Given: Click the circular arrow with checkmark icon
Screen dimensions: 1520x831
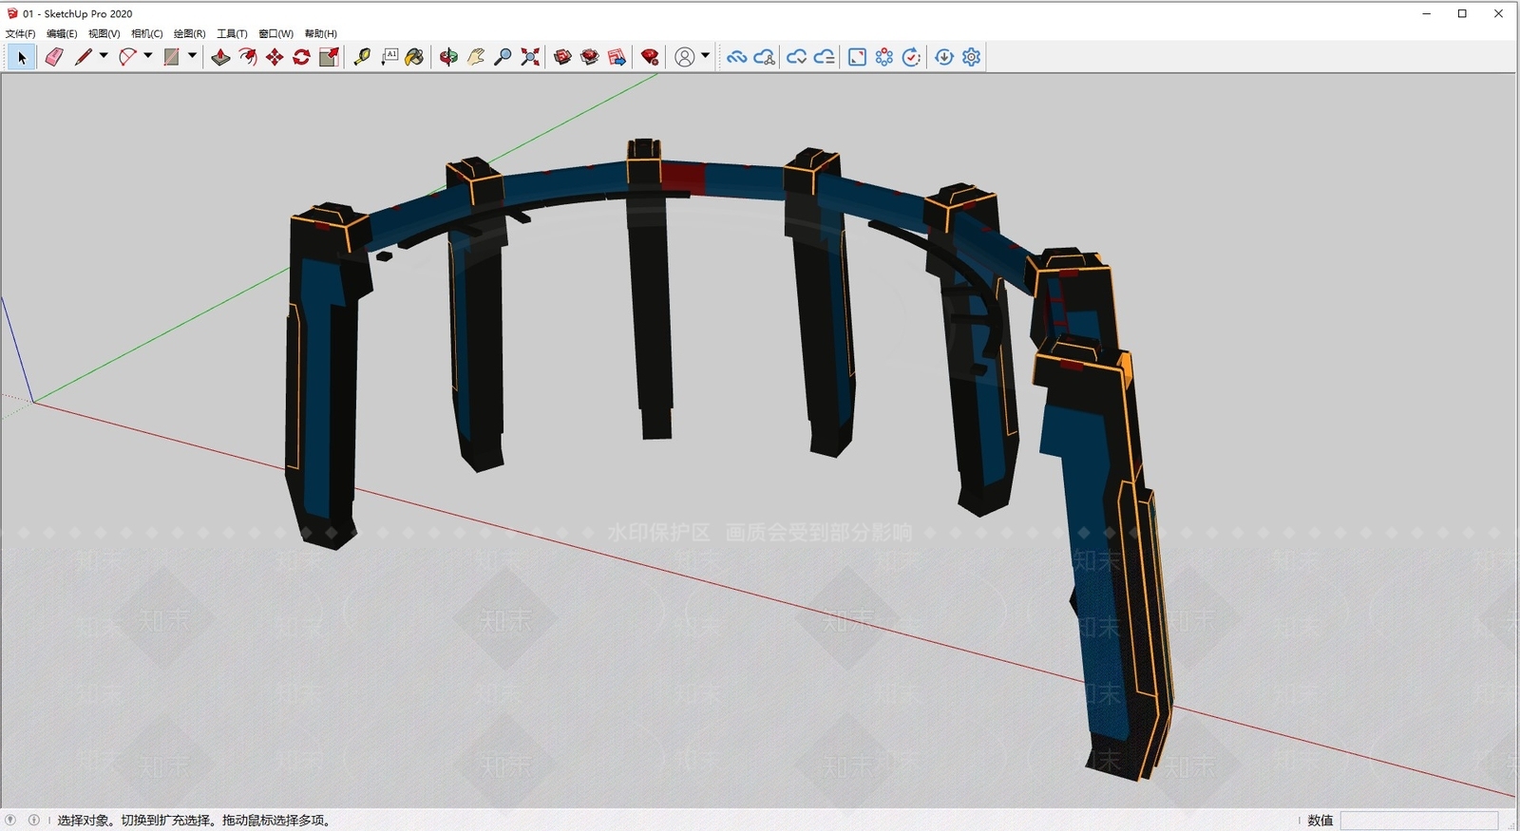Looking at the screenshot, I should click(911, 57).
